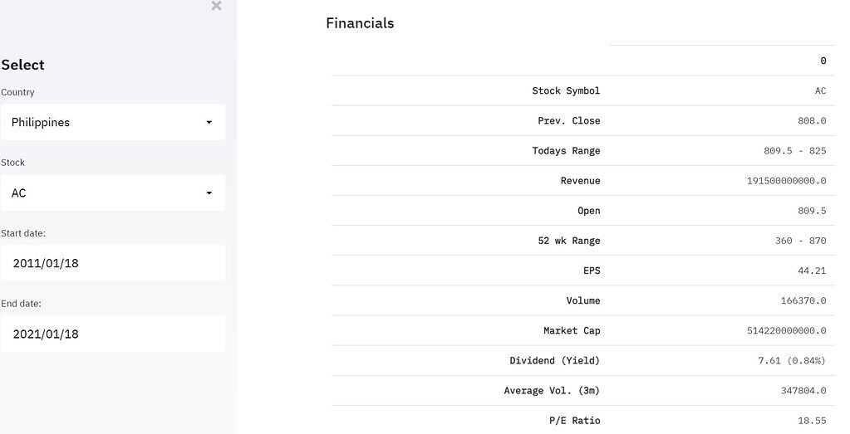Image resolution: width=850 pixels, height=434 pixels.
Task: Click the 52 wk Range value
Action: point(800,241)
